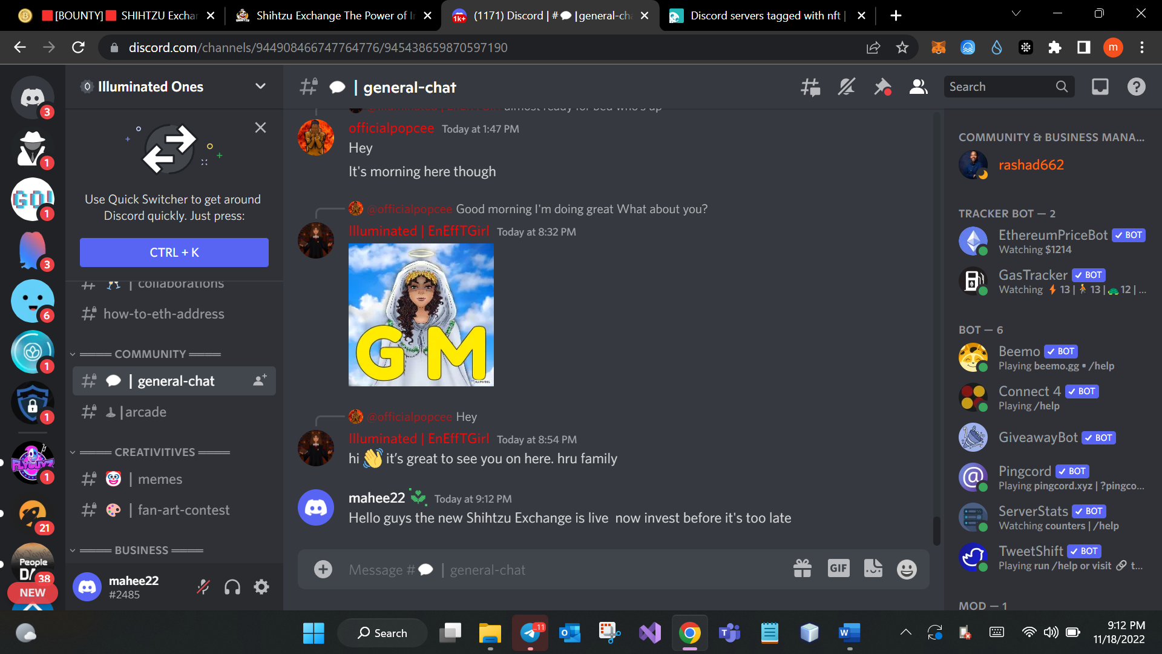Open Telegram from the taskbar

tap(531, 633)
